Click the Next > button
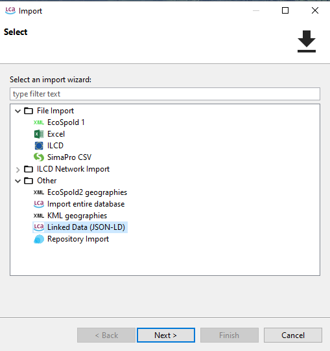 click(x=166, y=335)
